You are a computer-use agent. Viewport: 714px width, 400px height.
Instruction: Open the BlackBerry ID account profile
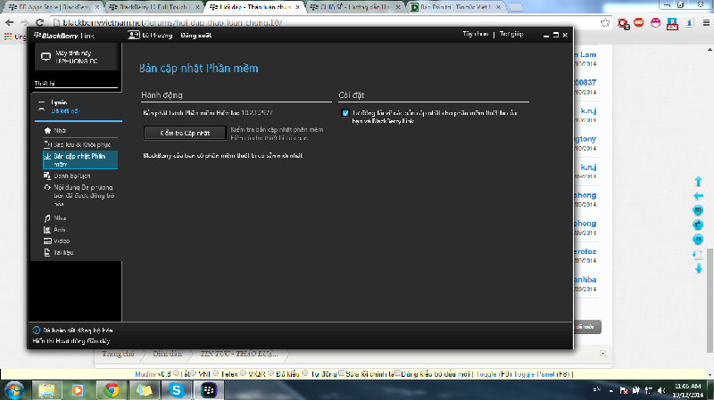(x=150, y=35)
